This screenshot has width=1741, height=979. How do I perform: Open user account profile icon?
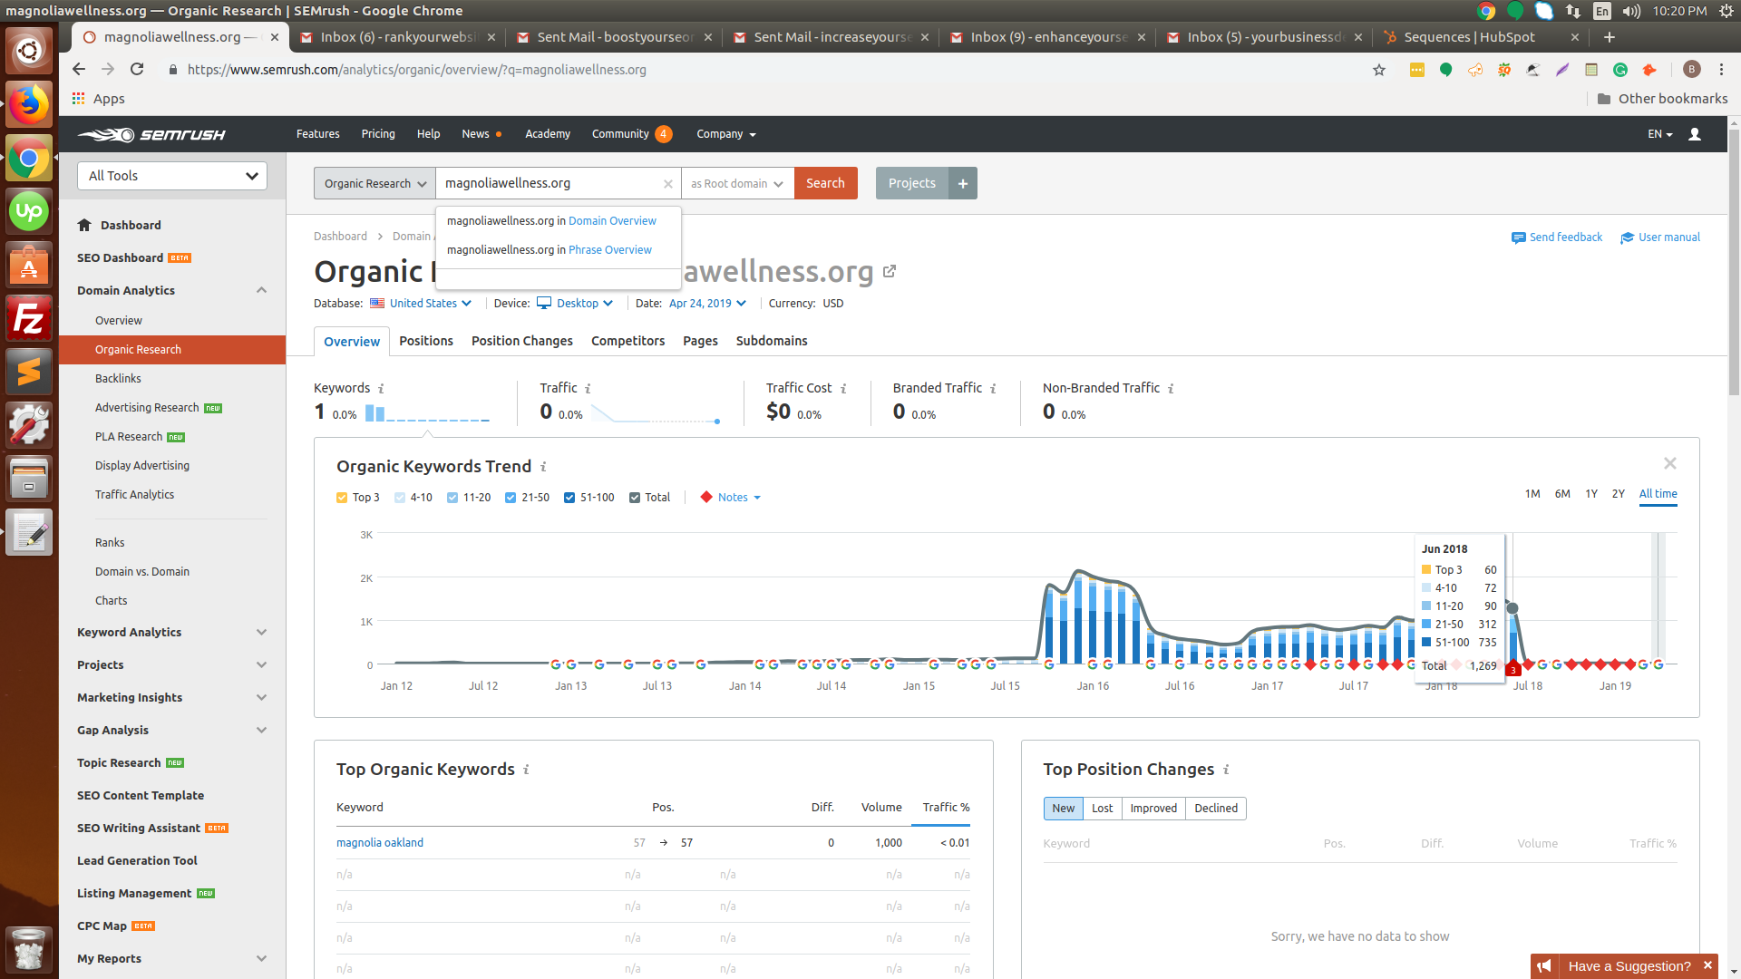1695,134
